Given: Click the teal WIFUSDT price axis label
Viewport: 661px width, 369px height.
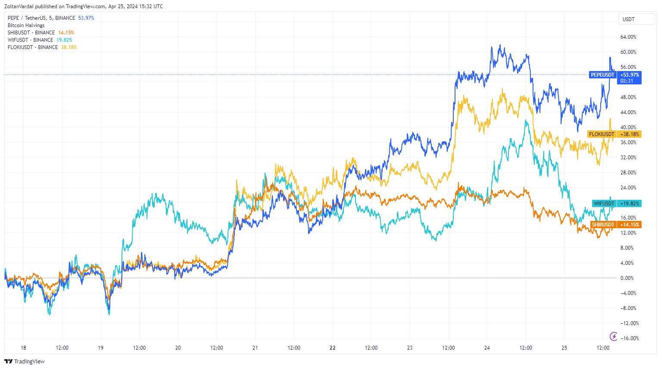Looking at the screenshot, I should coord(604,204).
